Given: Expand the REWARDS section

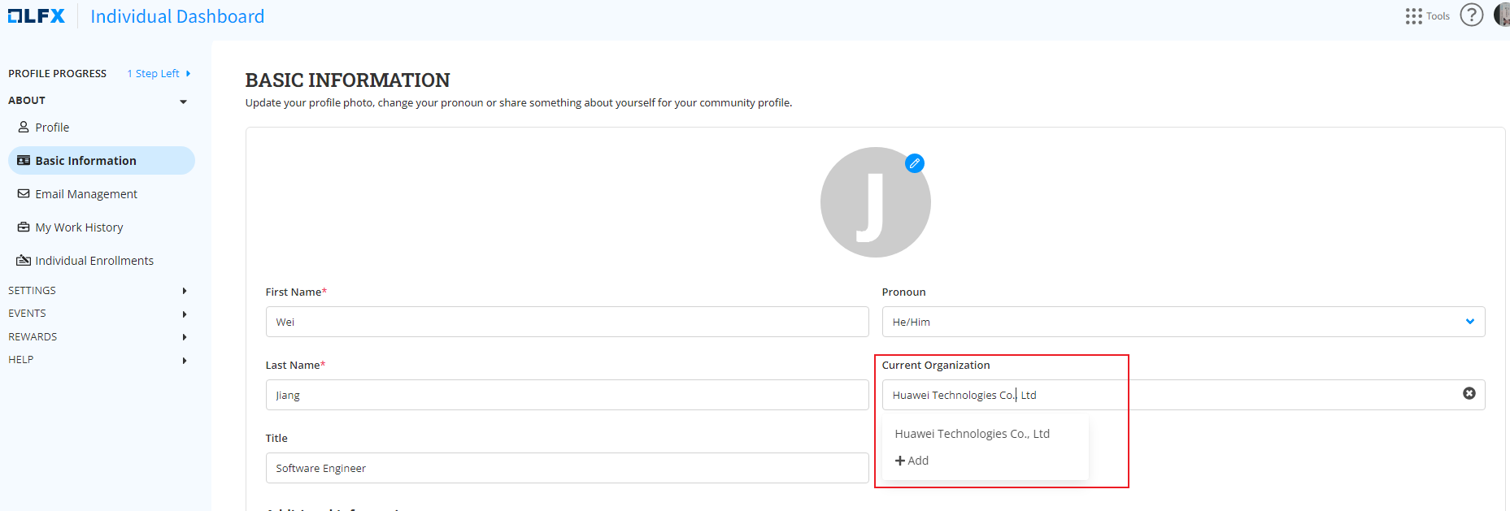Looking at the screenshot, I should click(185, 337).
